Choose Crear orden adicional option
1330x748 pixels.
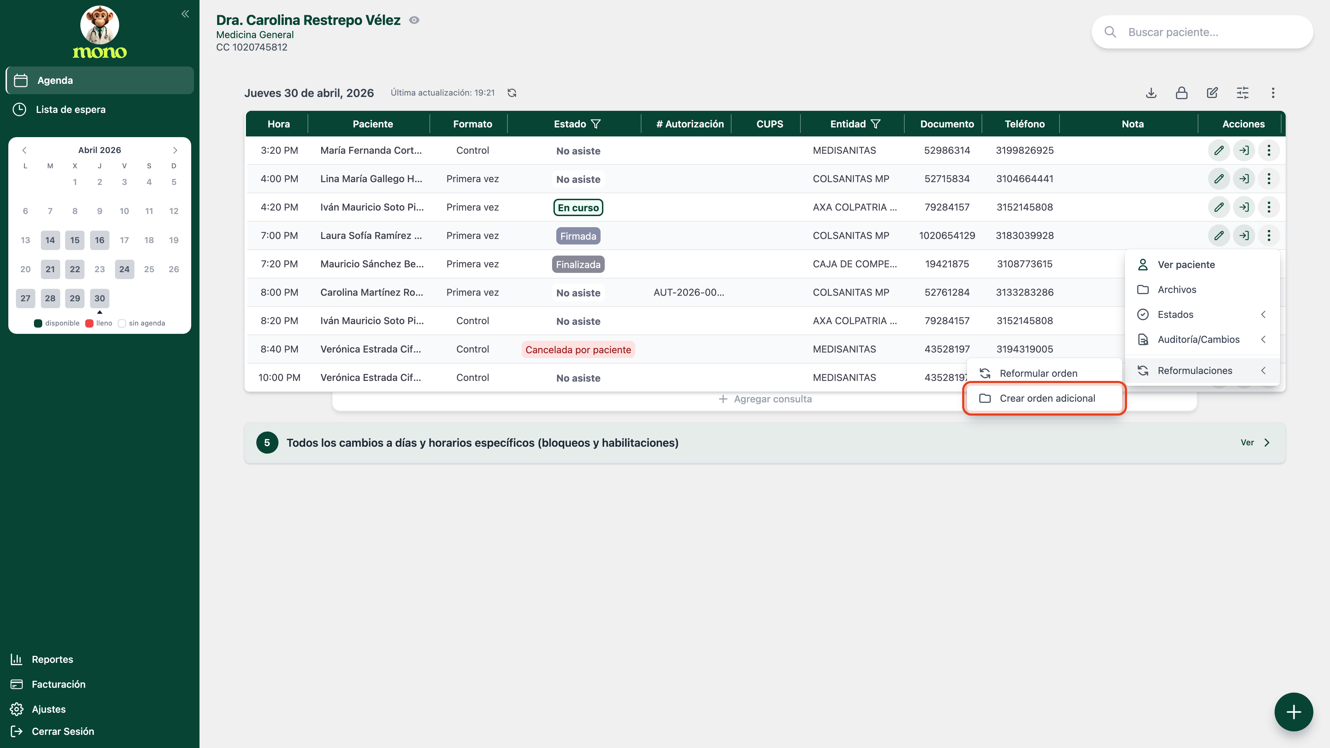pyautogui.click(x=1045, y=399)
